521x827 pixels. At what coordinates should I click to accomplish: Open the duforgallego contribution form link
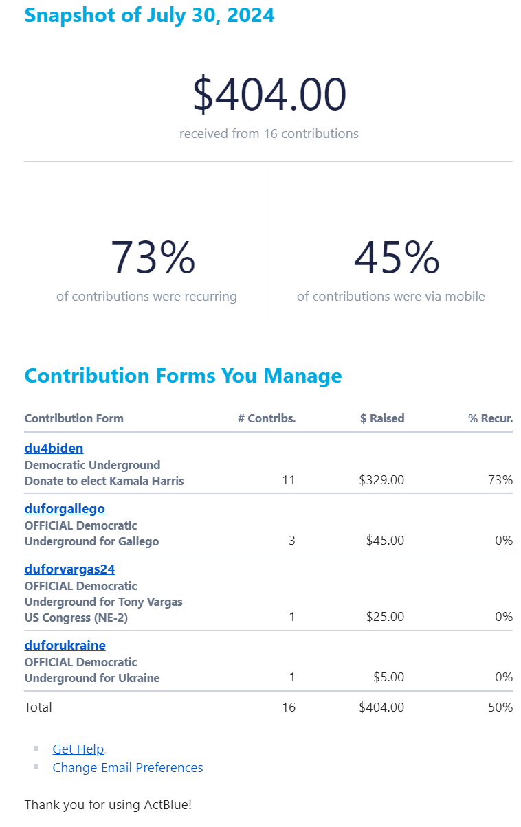click(65, 509)
